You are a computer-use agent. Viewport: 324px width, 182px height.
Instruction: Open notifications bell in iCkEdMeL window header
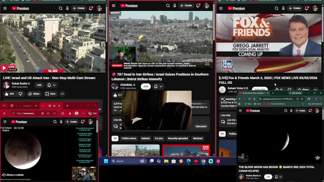click(198, 6)
